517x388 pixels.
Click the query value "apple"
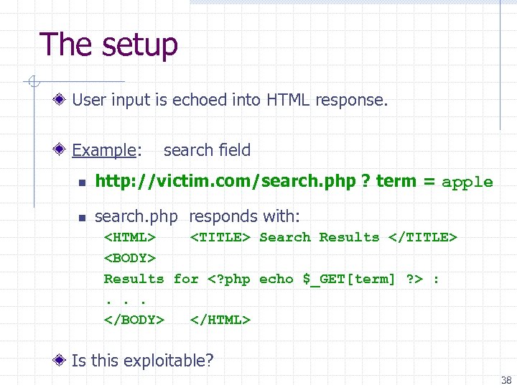pyautogui.click(x=467, y=183)
